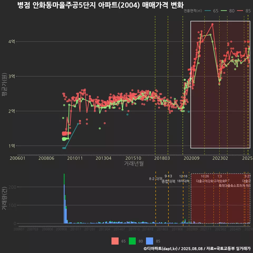Click the 거래년월 axis title
The image size is (253, 253).
point(134,163)
